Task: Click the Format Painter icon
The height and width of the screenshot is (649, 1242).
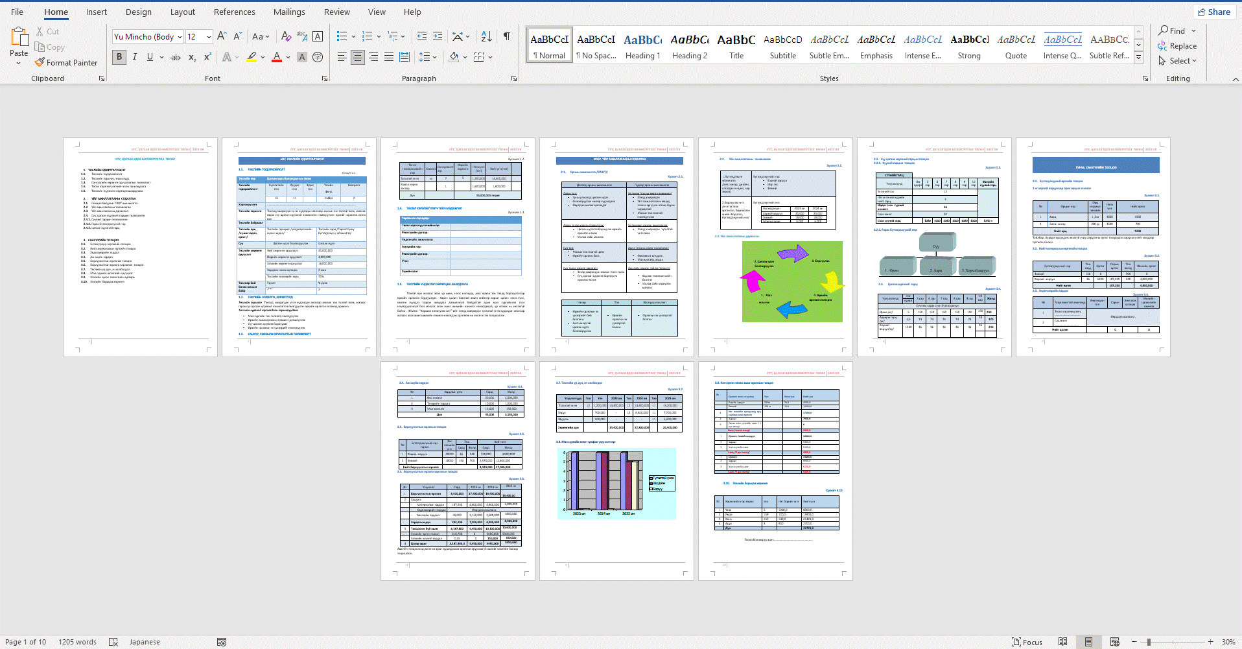Action: (x=40, y=63)
